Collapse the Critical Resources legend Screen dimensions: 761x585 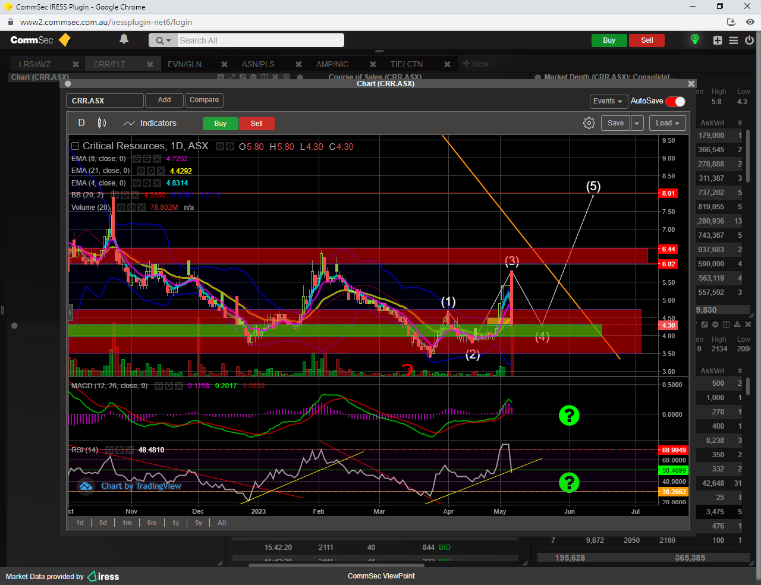coord(75,146)
